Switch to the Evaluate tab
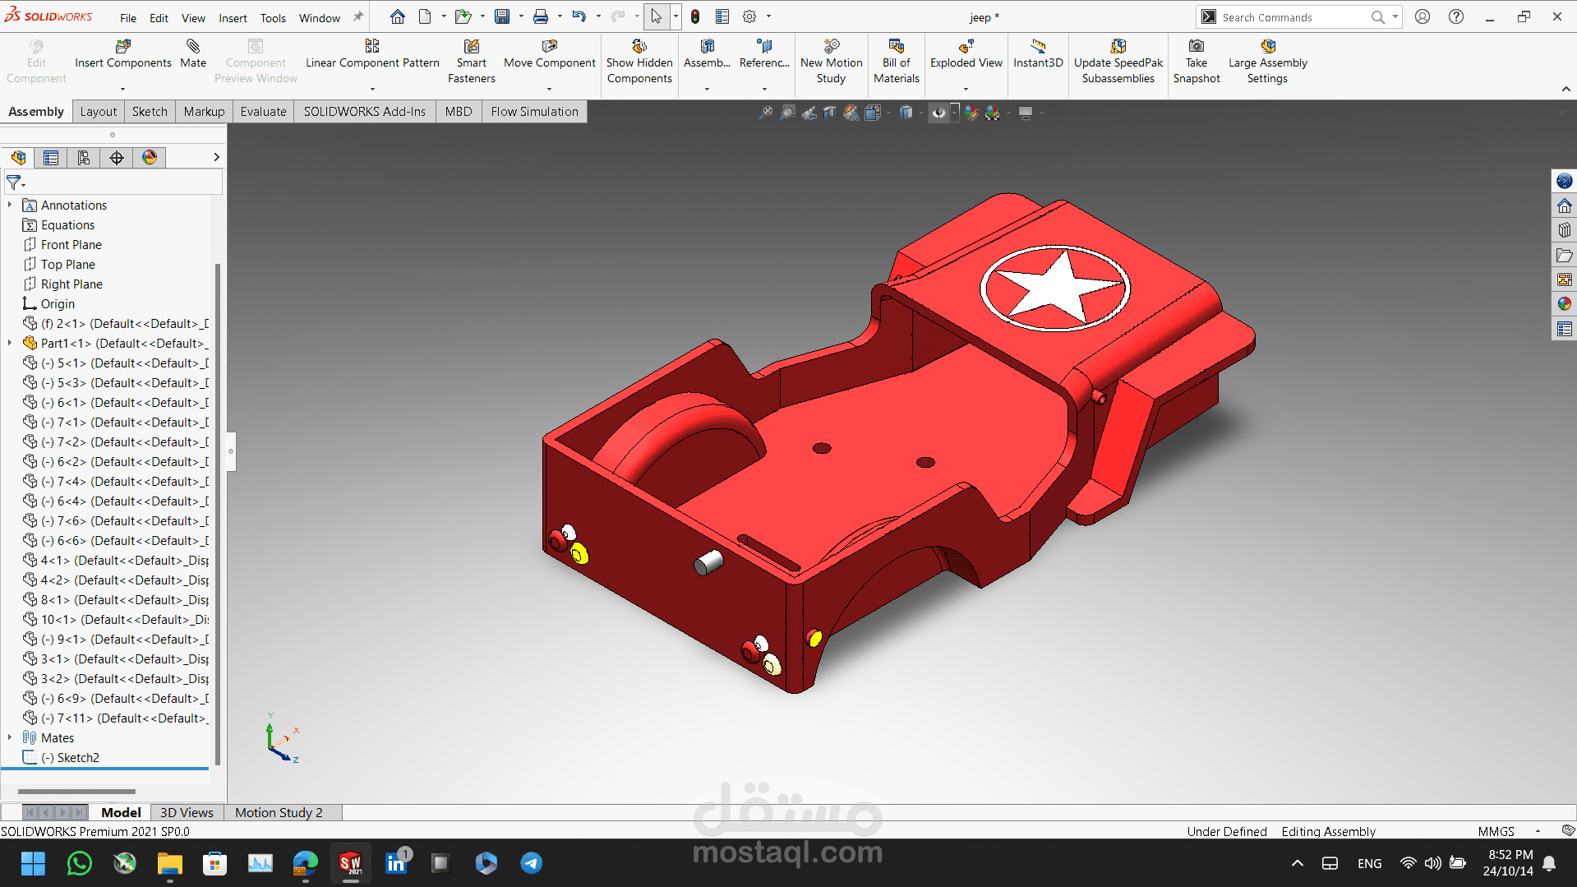 (263, 112)
